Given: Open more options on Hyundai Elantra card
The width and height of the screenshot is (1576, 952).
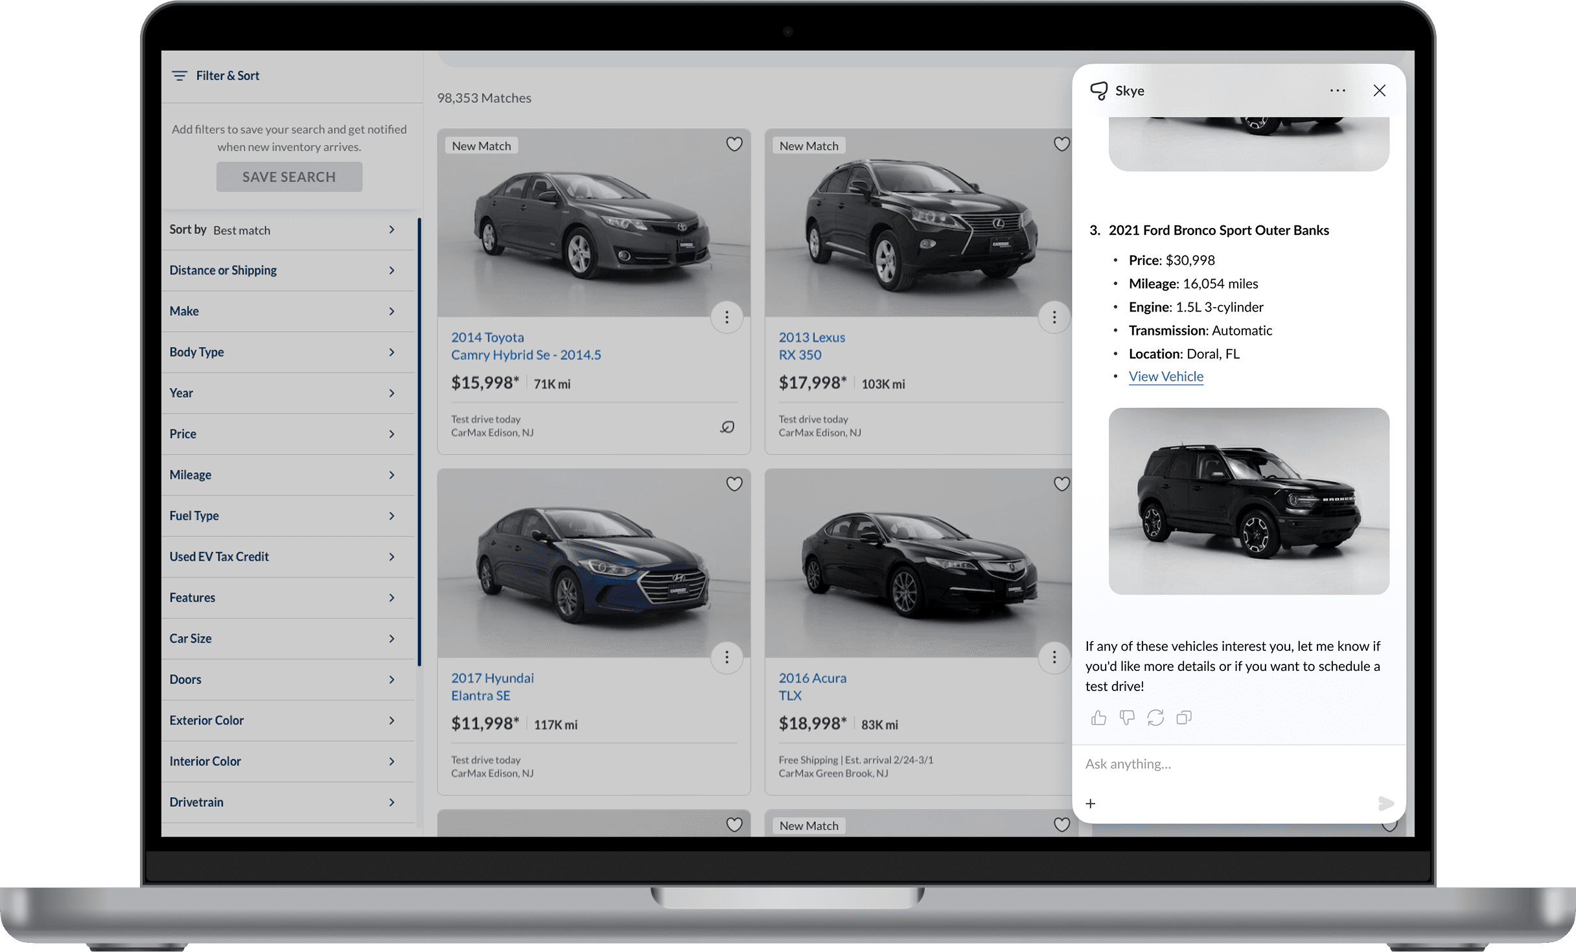Looking at the screenshot, I should click(726, 657).
